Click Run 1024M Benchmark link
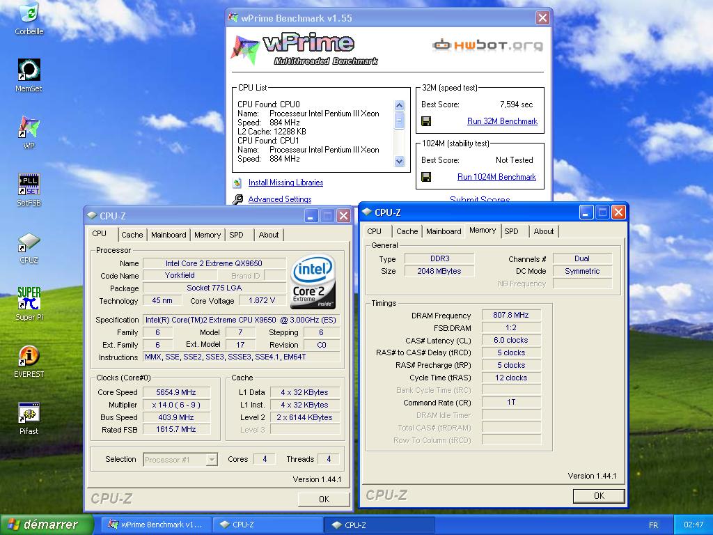The image size is (713, 535). (496, 177)
